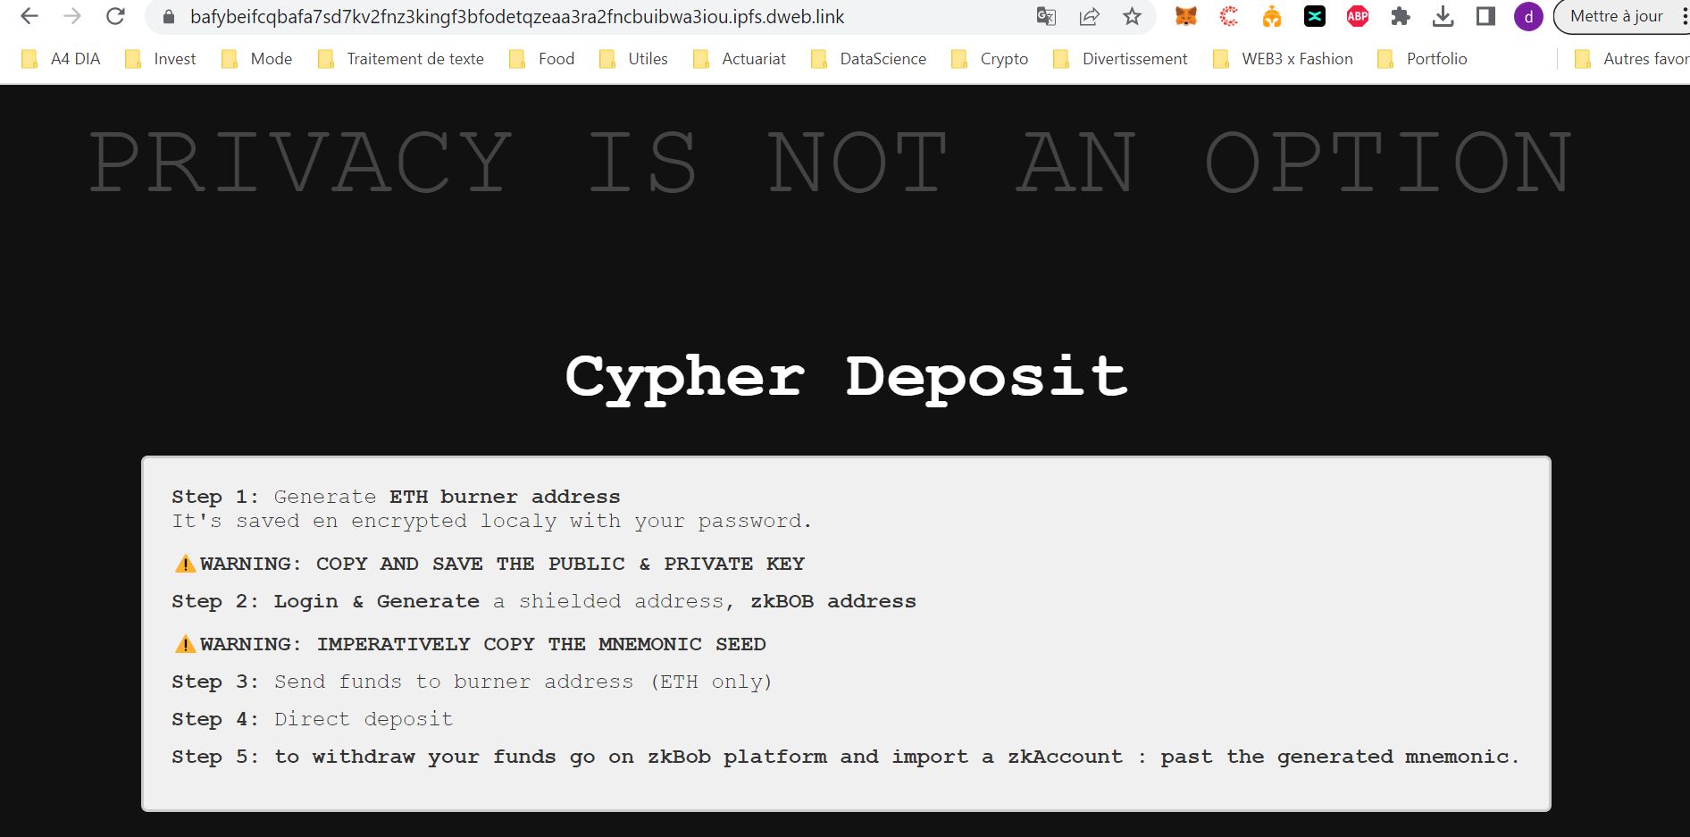Click the forward navigation arrow
The height and width of the screenshot is (837, 1690).
tap(72, 16)
